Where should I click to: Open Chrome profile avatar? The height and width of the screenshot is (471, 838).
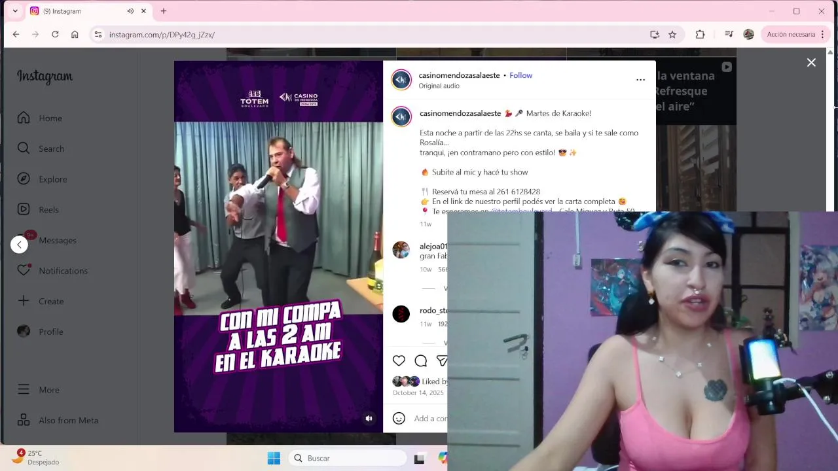pos(748,35)
